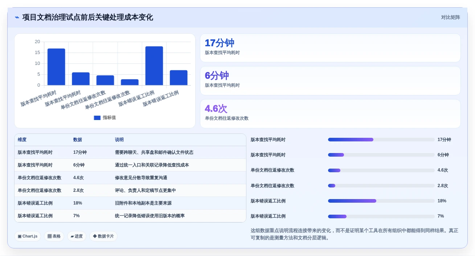
Task: Click the 18% value in the table
Action: (78, 203)
